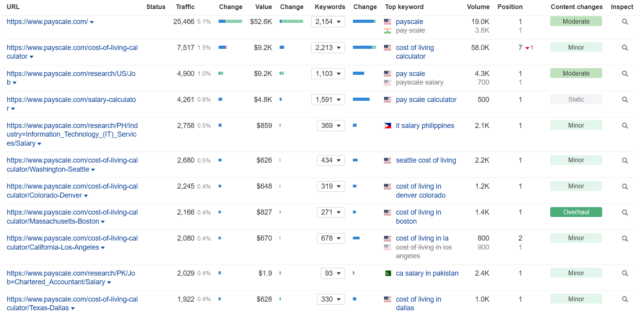Click Pakistan flag beside 'ca salary in pakistan'
The height and width of the screenshot is (315, 640).
click(388, 273)
